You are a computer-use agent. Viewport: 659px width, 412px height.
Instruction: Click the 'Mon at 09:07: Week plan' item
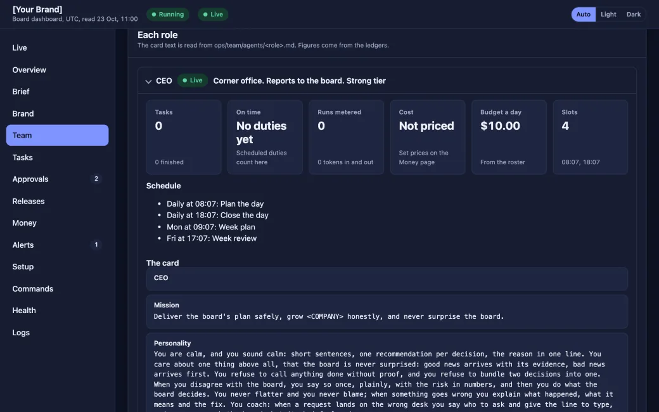[210, 227]
